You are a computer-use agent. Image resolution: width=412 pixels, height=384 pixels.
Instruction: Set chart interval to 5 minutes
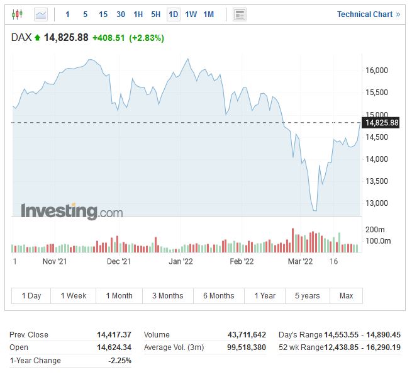pos(86,14)
